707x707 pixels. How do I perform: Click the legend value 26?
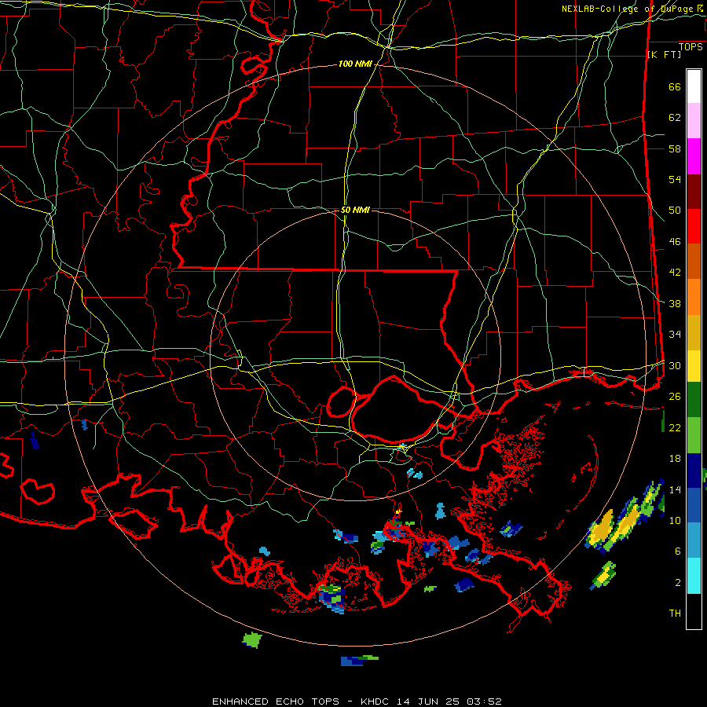675,397
